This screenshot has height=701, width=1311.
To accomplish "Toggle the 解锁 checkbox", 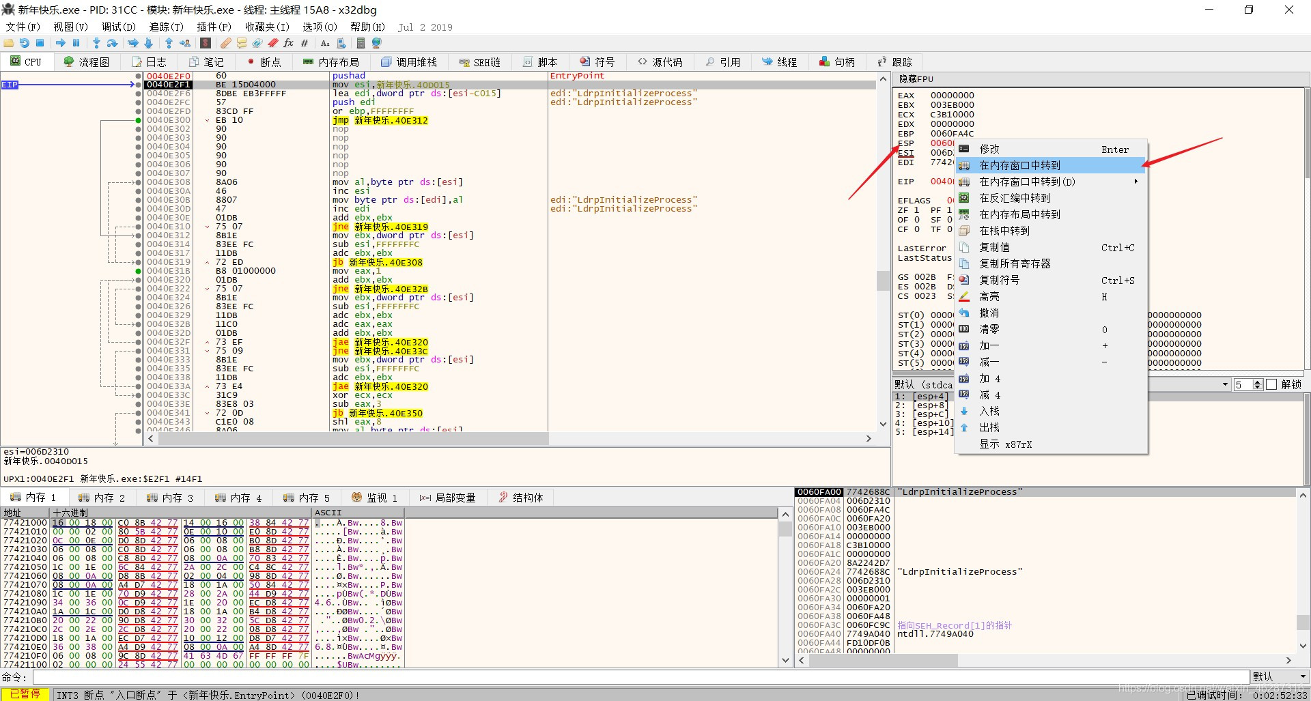I will 1271,385.
